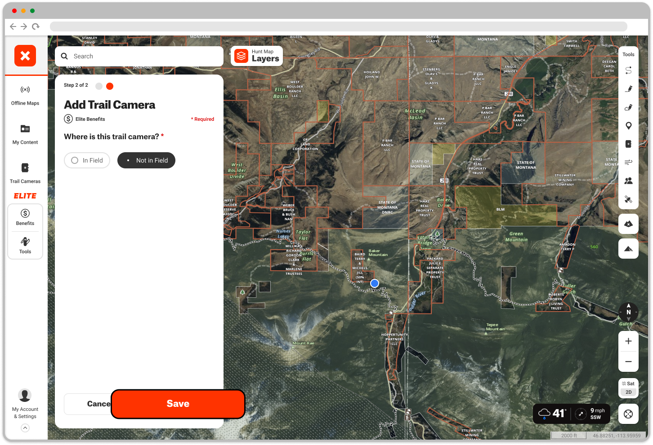Click the wind direction arrow icon

pyautogui.click(x=581, y=414)
